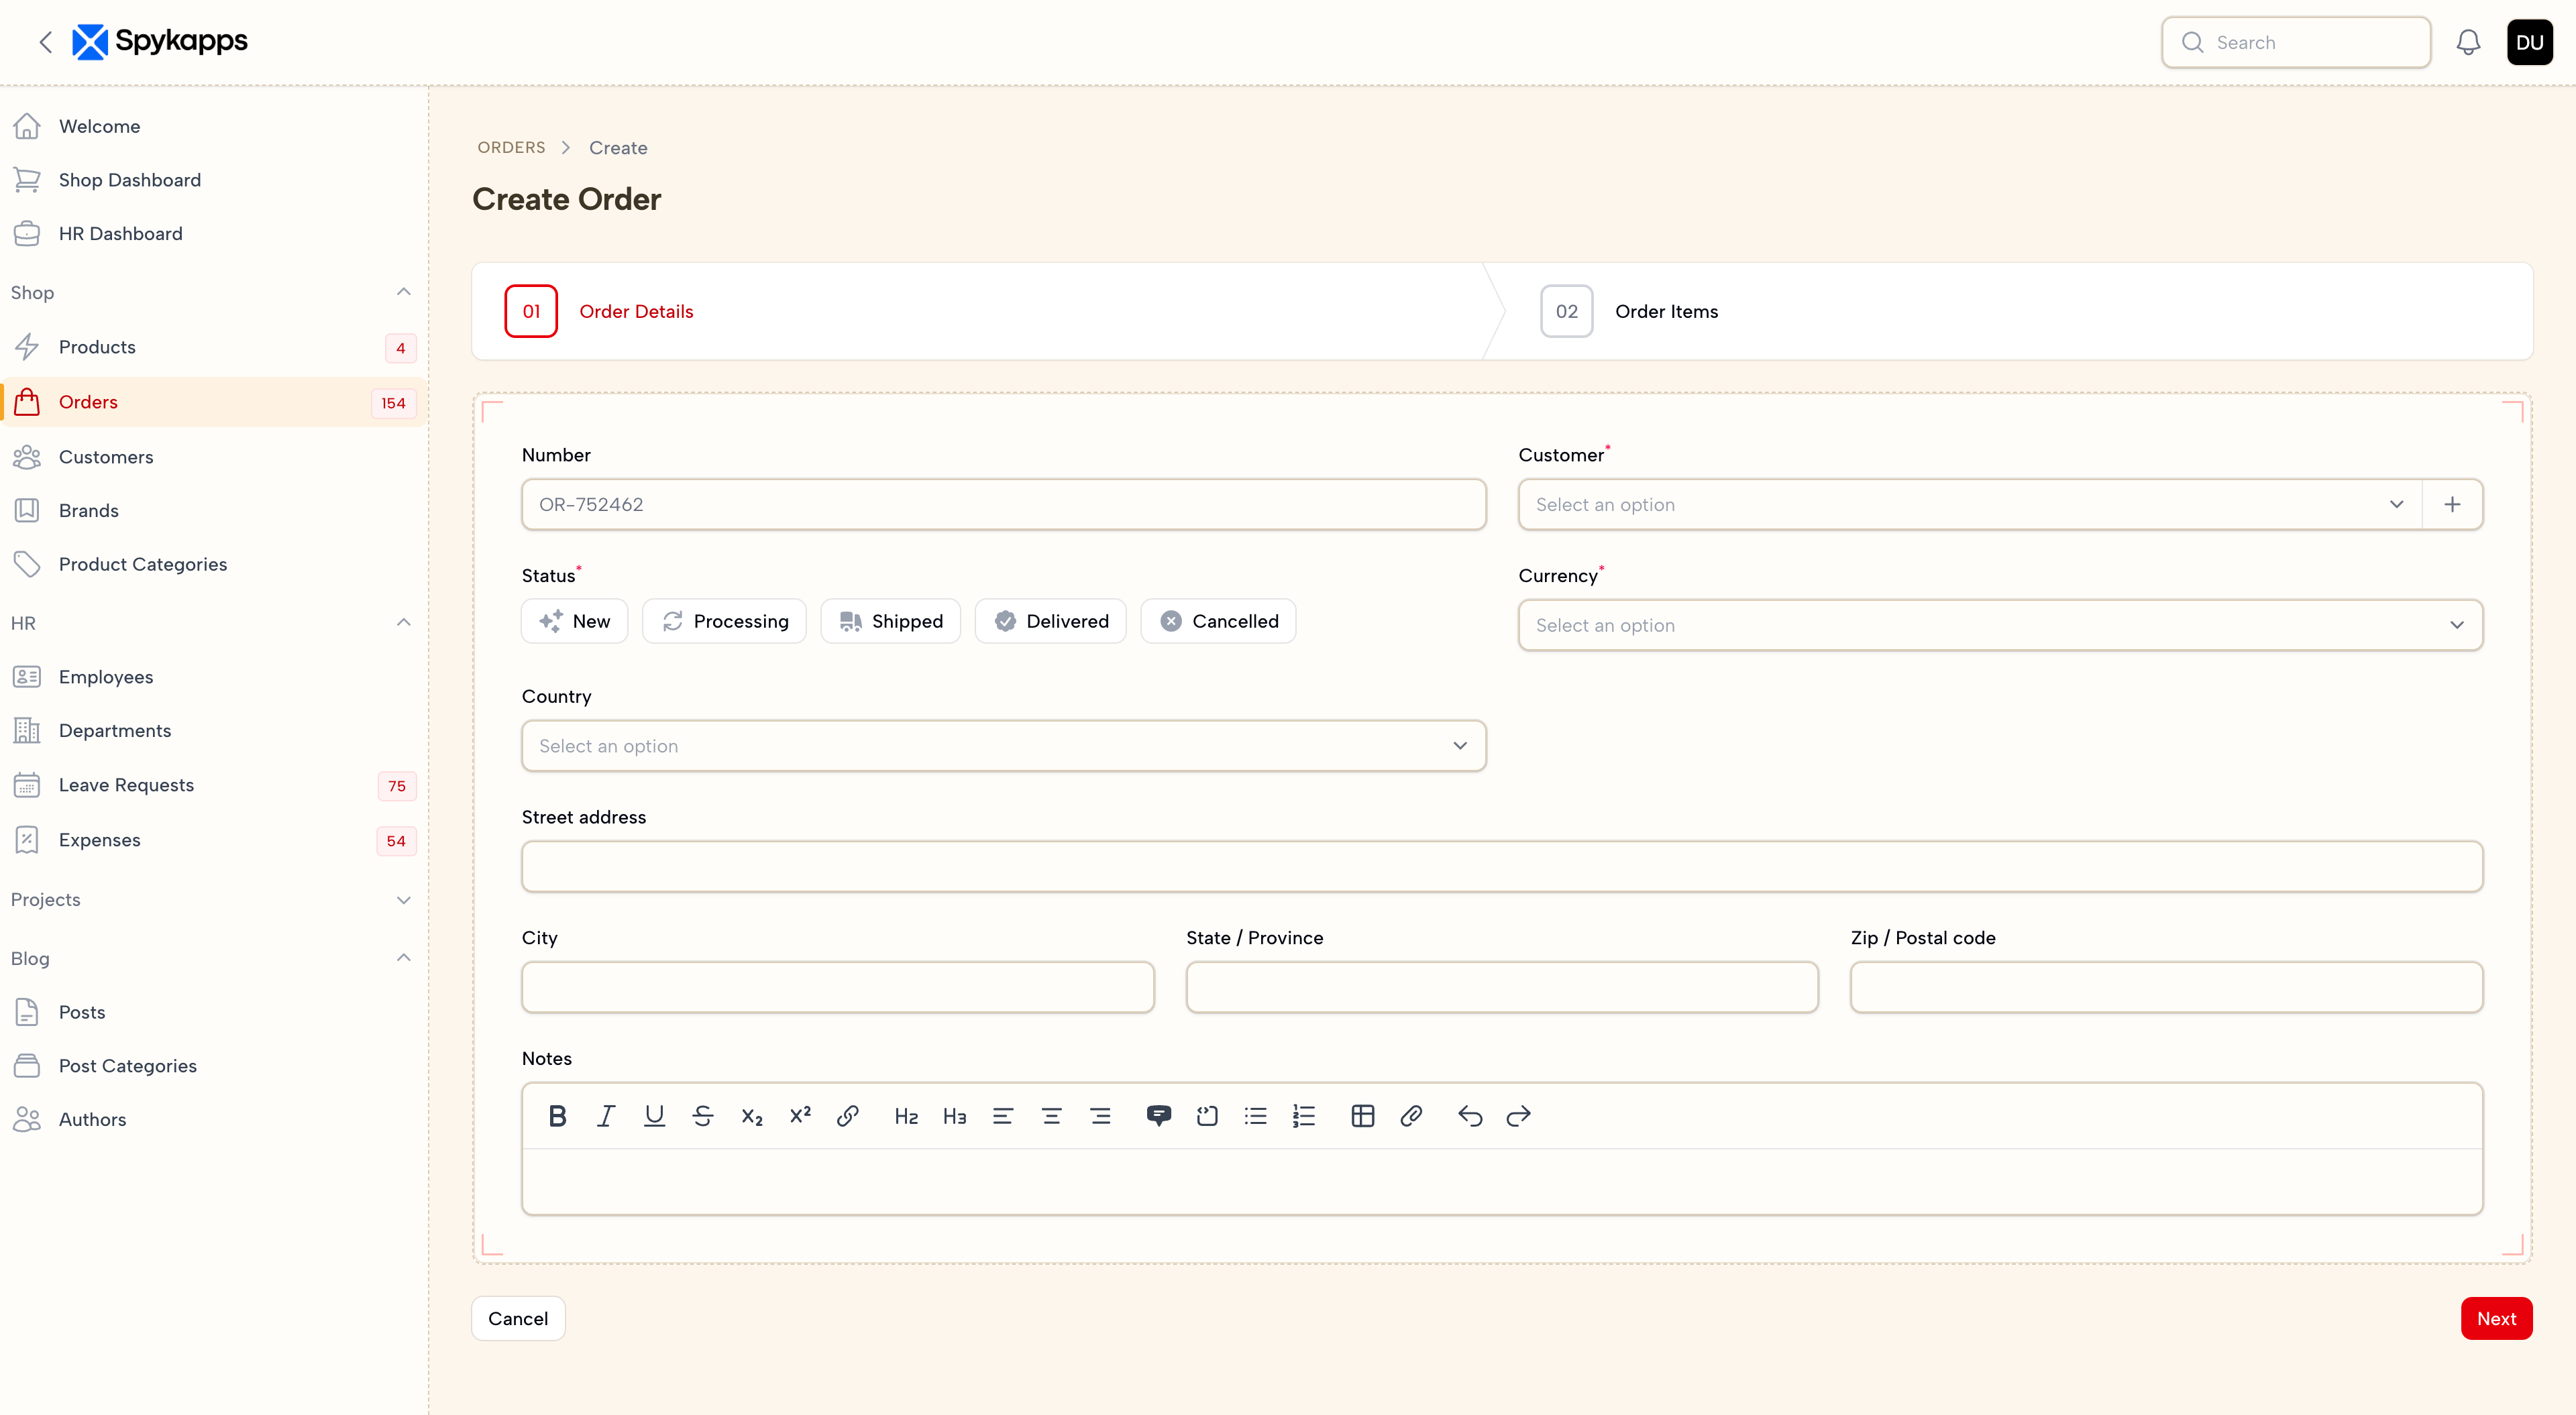Click the undo arrow in Notes toolbar
2576x1415 pixels.
click(x=1469, y=1115)
